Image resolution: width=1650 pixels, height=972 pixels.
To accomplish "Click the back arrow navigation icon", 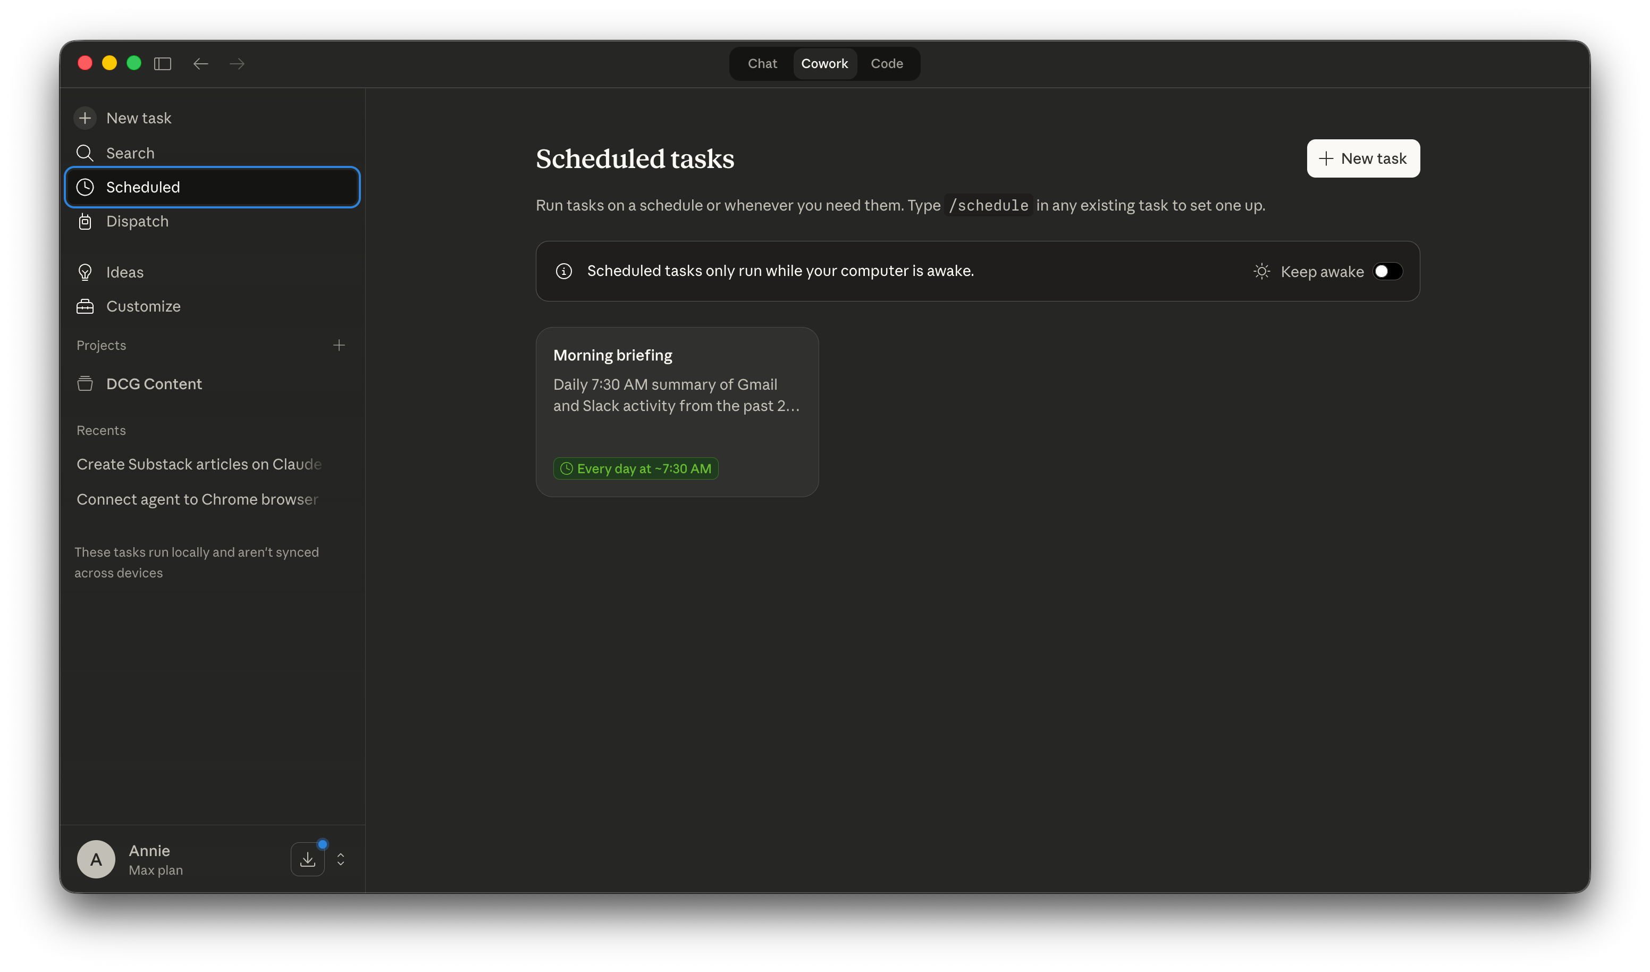I will point(200,63).
